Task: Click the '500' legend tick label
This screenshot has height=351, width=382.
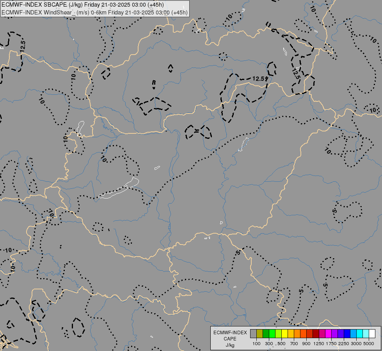Action: tap(281, 344)
